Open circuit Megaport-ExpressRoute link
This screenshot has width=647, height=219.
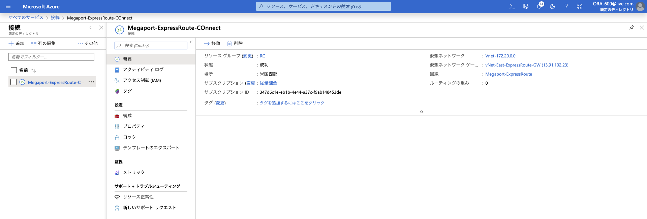pyautogui.click(x=509, y=74)
